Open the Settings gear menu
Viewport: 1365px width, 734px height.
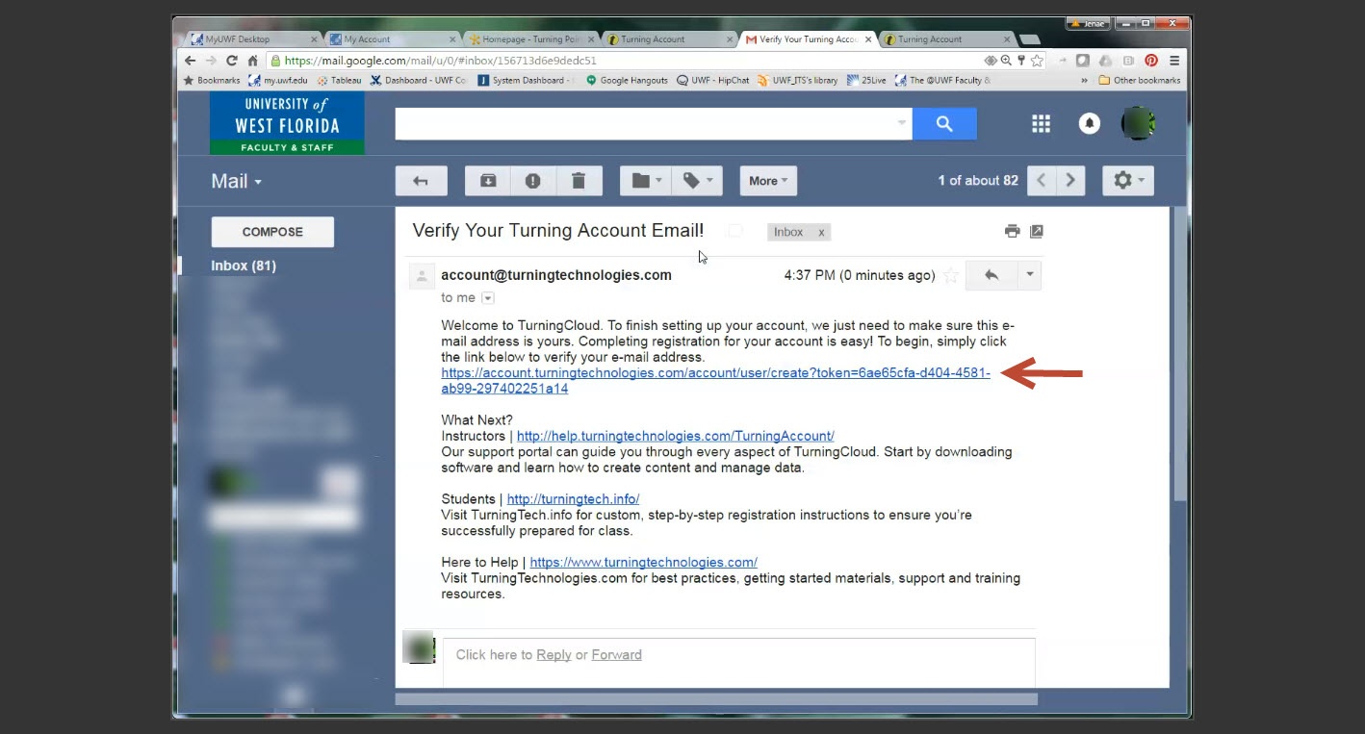[1128, 181]
